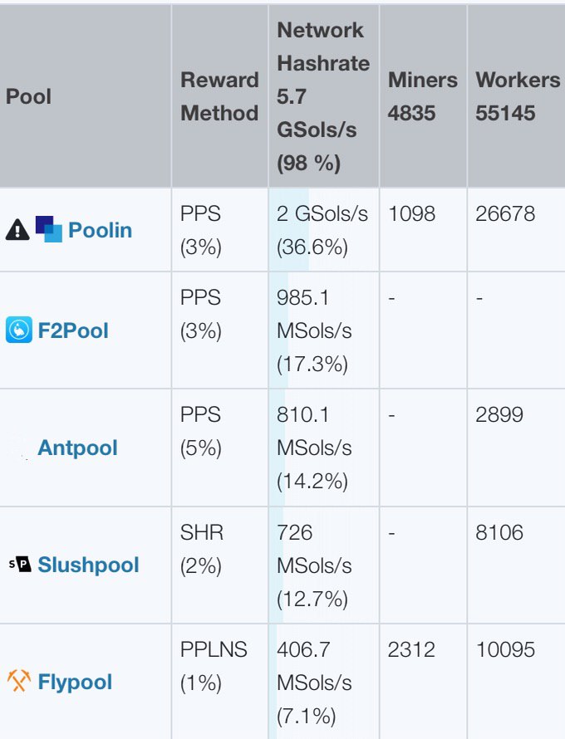Click Poolin's 26678 workers value
This screenshot has width=565, height=739.
pos(505,214)
